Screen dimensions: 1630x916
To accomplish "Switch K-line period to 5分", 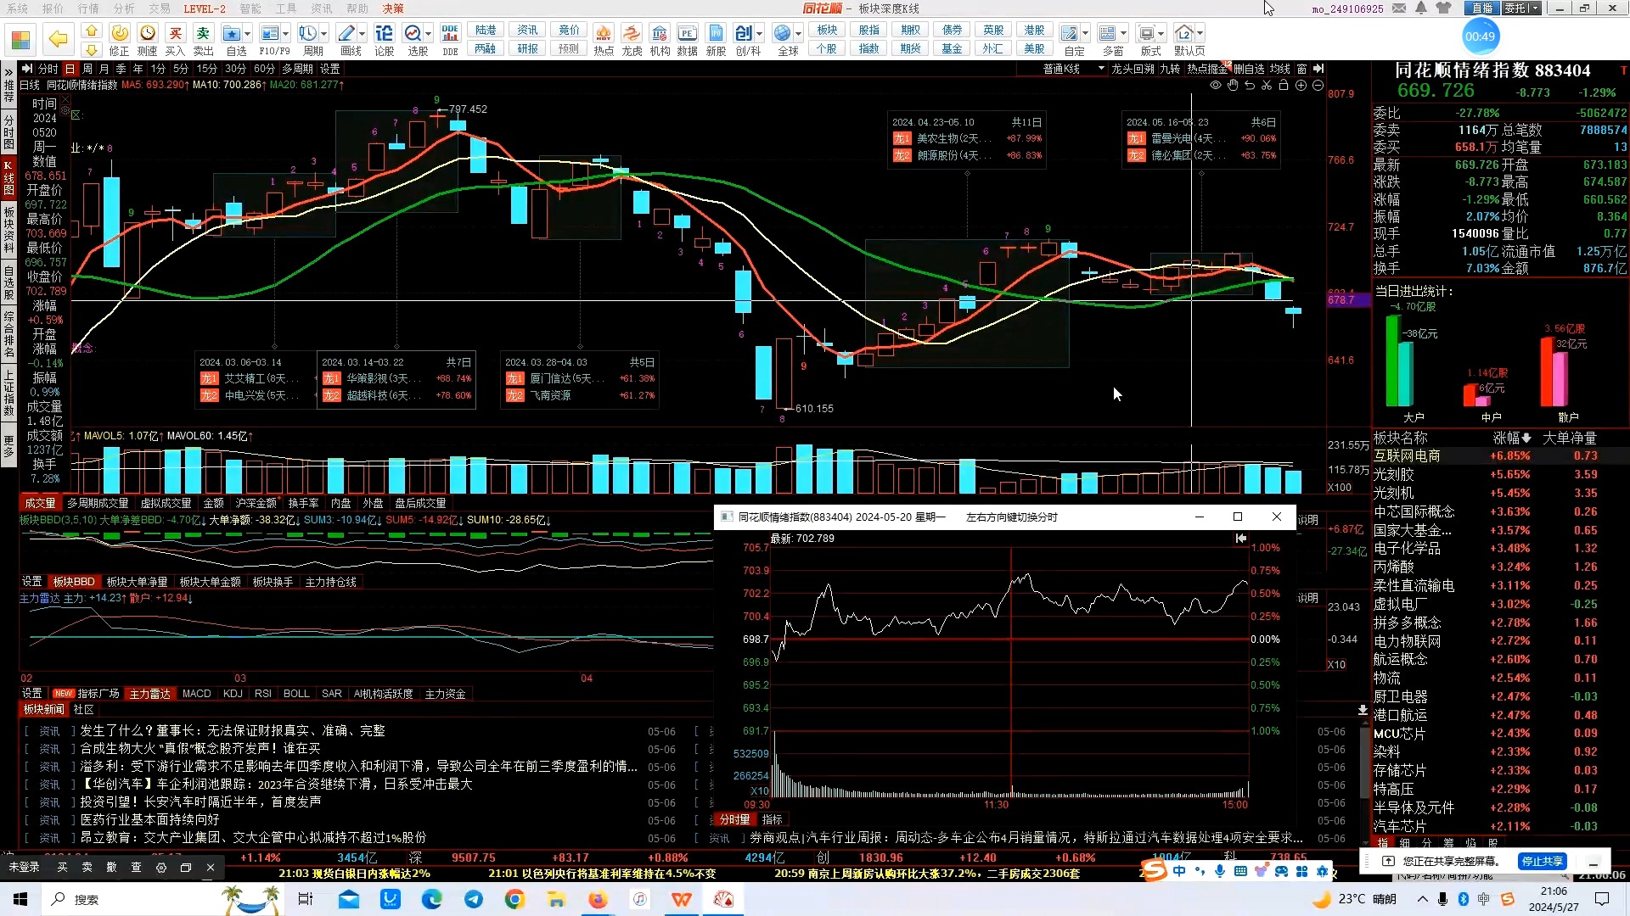I will coord(181,69).
